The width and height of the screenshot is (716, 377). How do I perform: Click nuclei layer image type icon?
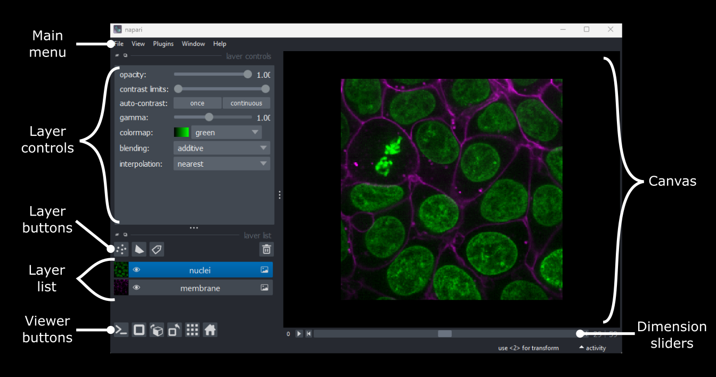(x=265, y=270)
